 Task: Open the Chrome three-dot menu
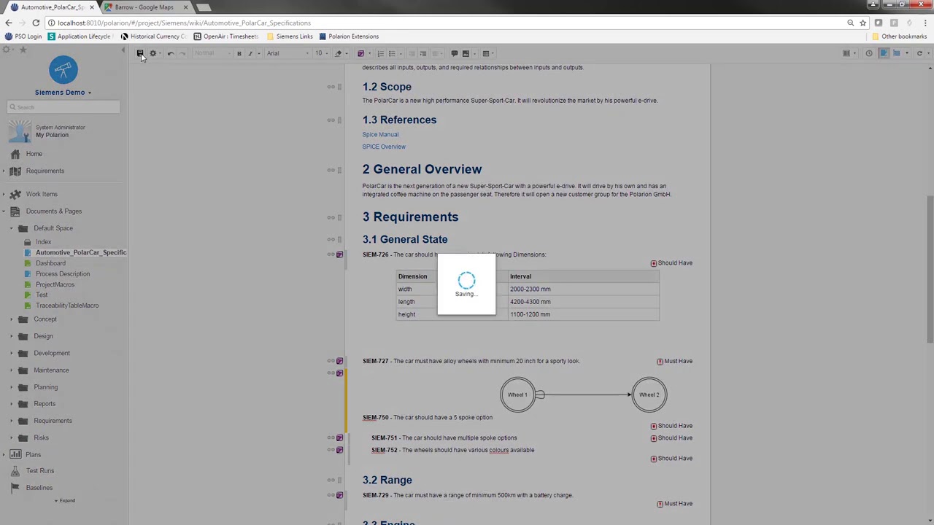click(925, 23)
